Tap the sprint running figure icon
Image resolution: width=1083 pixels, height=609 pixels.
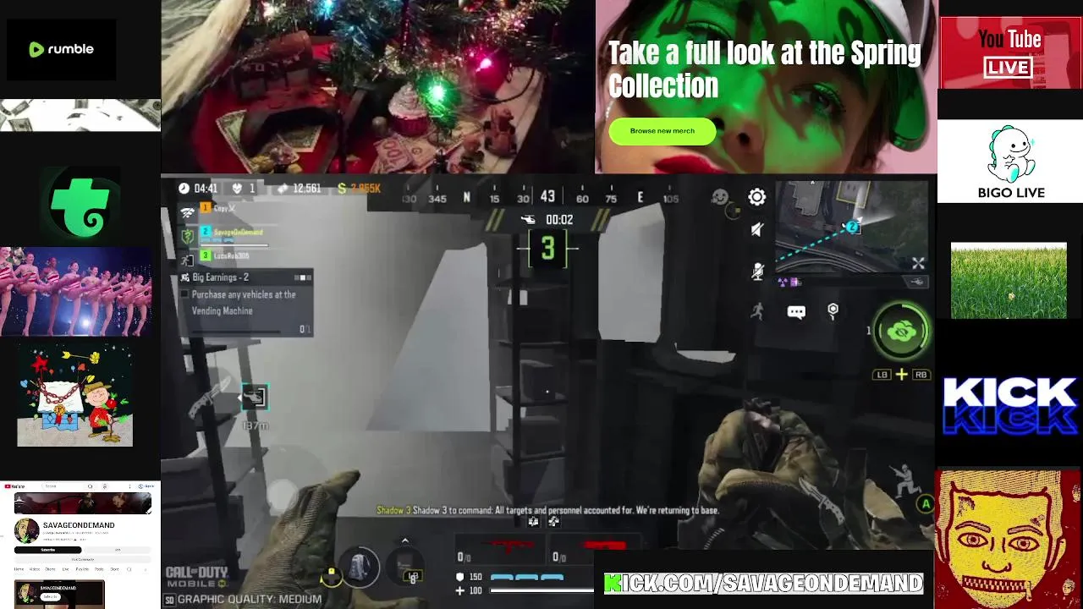(x=757, y=311)
